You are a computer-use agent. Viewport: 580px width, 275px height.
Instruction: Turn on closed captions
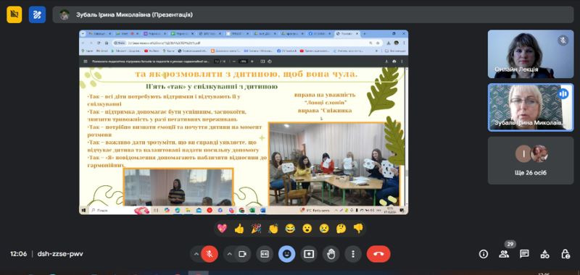pos(265,254)
